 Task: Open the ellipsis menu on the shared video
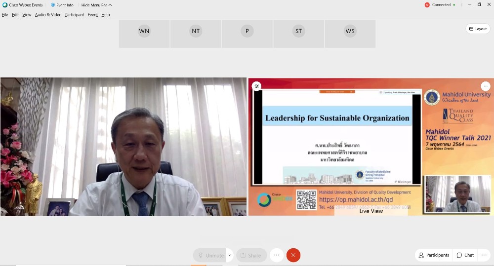[485, 86]
